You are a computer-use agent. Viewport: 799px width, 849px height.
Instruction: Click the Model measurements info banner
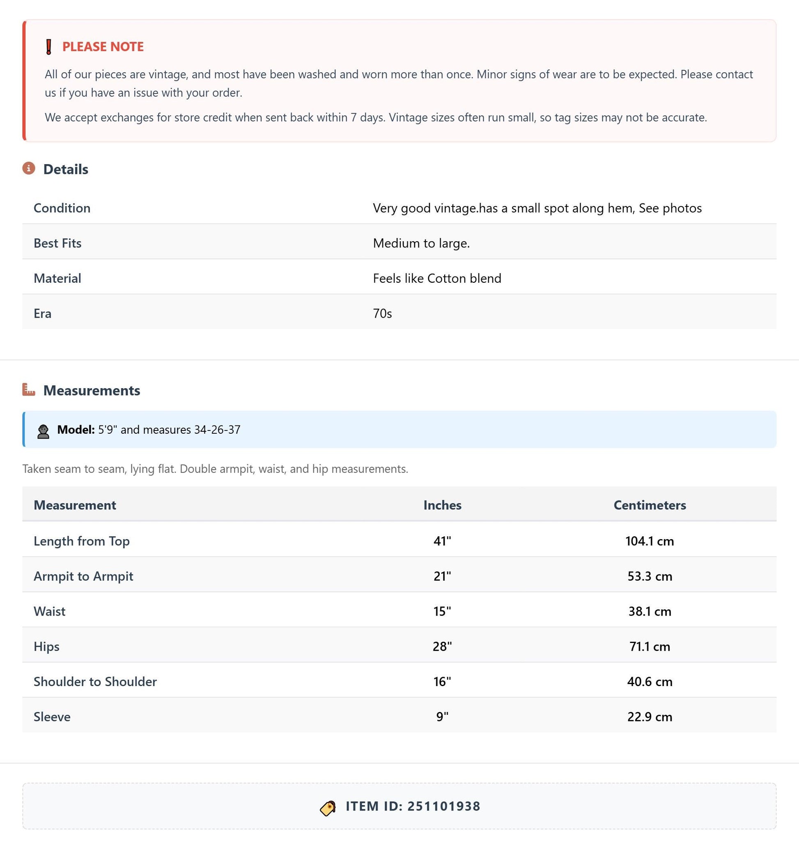[399, 430]
